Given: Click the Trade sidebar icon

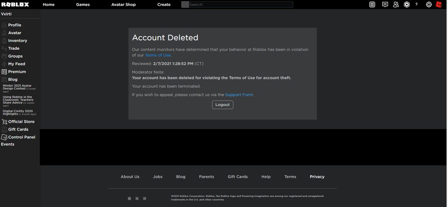Looking at the screenshot, I should tap(4, 48).
